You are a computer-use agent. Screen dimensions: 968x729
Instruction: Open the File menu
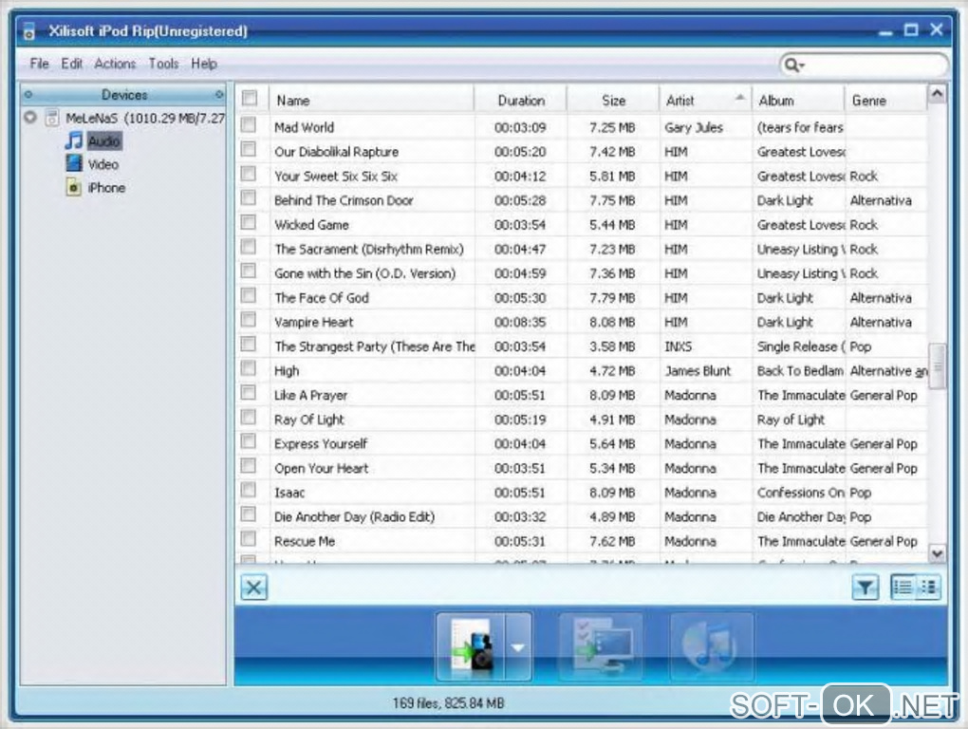click(39, 63)
